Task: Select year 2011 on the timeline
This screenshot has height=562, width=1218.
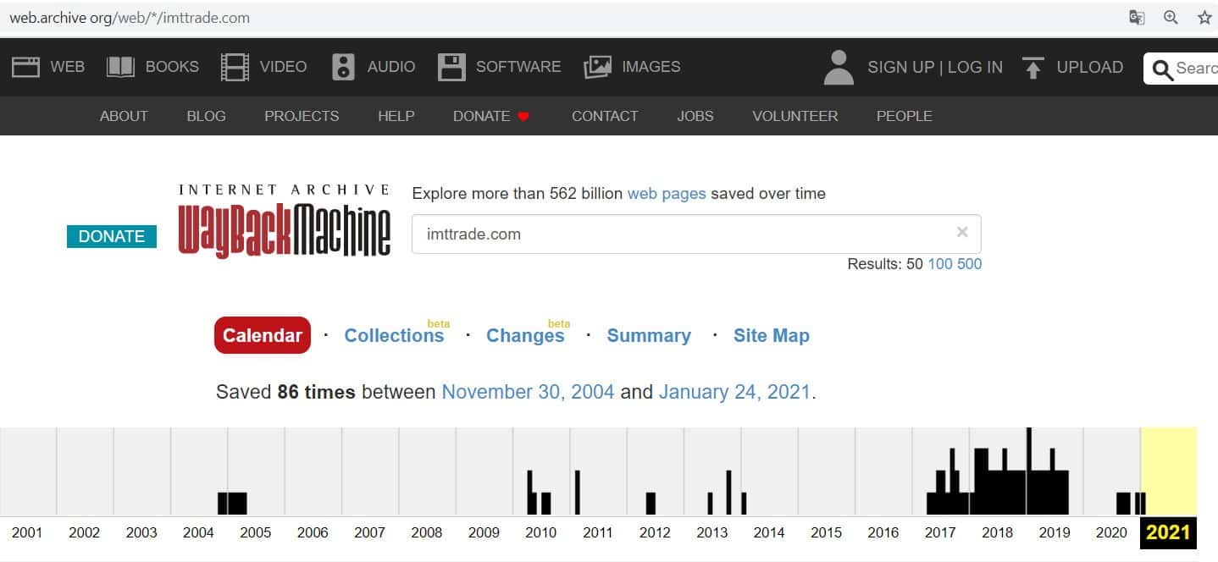Action: [598, 532]
